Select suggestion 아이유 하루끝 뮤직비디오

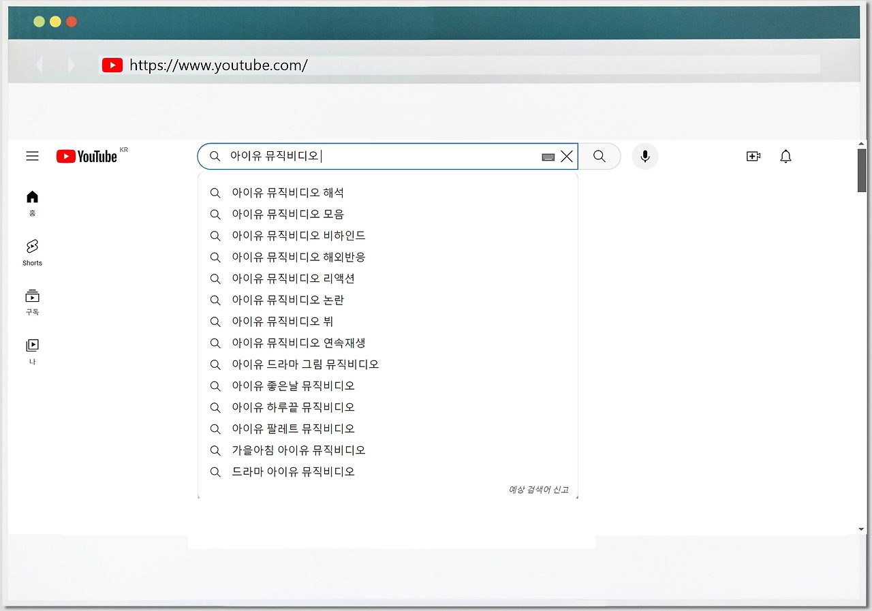click(x=388, y=407)
